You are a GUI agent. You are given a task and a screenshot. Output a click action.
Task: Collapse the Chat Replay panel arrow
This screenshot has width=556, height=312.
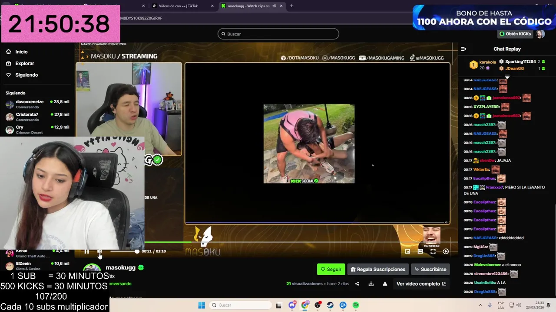(463, 49)
